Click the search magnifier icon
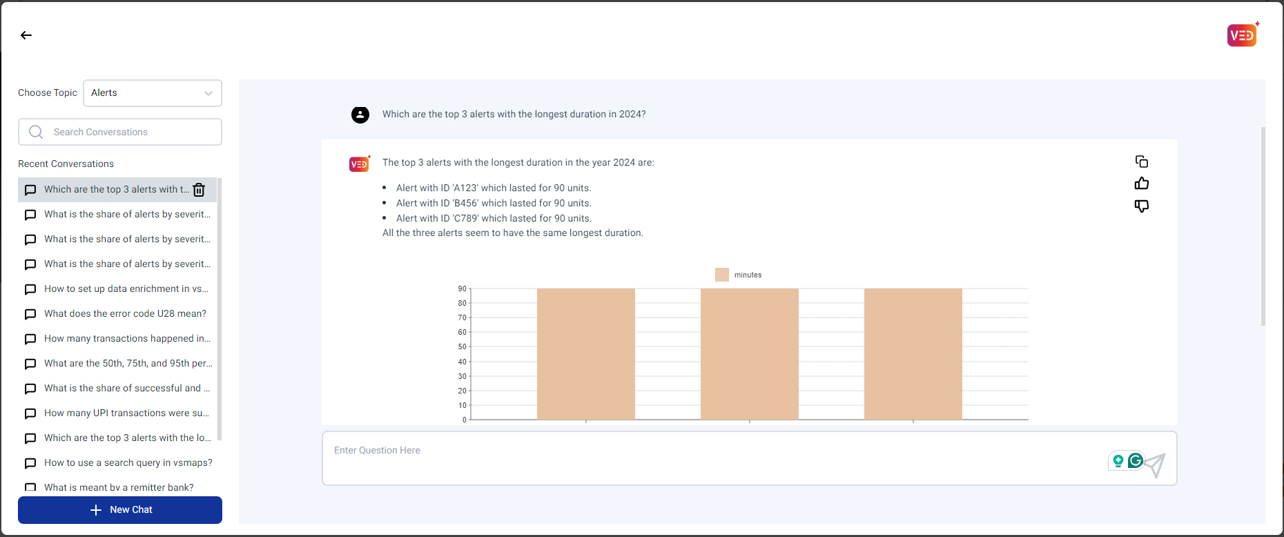 [36, 132]
